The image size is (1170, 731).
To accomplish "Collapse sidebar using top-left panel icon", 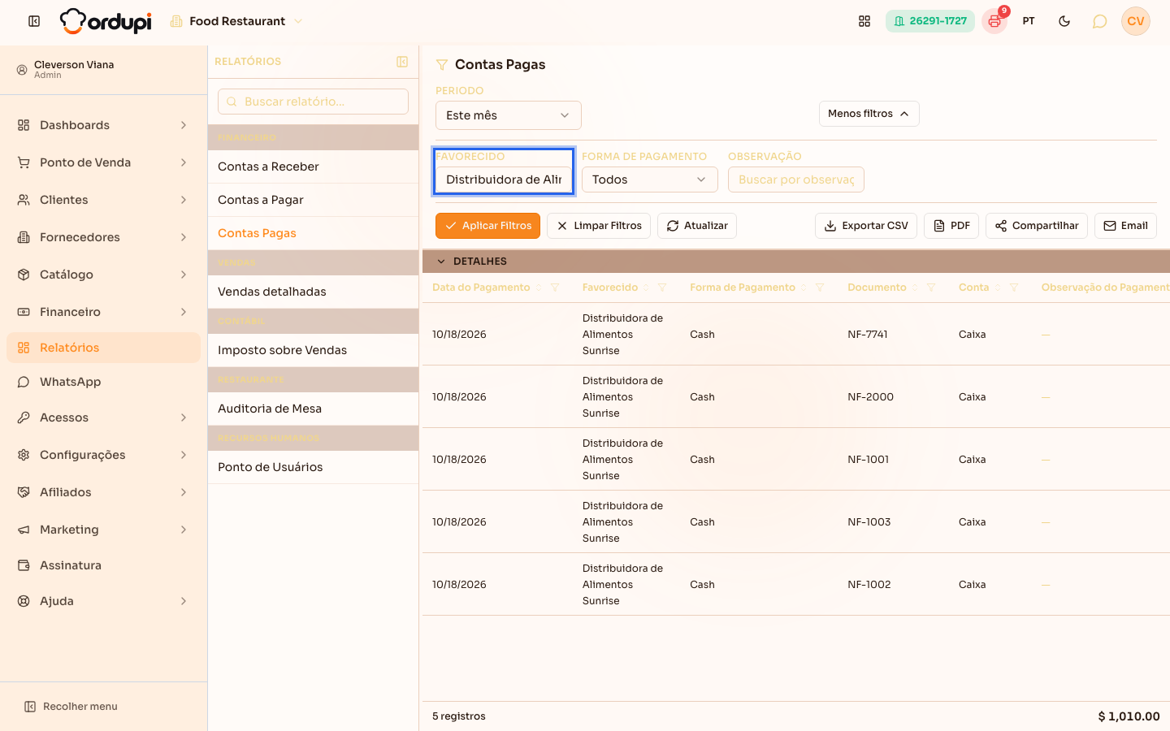I will pyautogui.click(x=34, y=21).
